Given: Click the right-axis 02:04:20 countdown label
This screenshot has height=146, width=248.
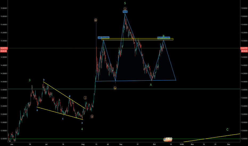Looking at the screenshot, I should 244,51.
